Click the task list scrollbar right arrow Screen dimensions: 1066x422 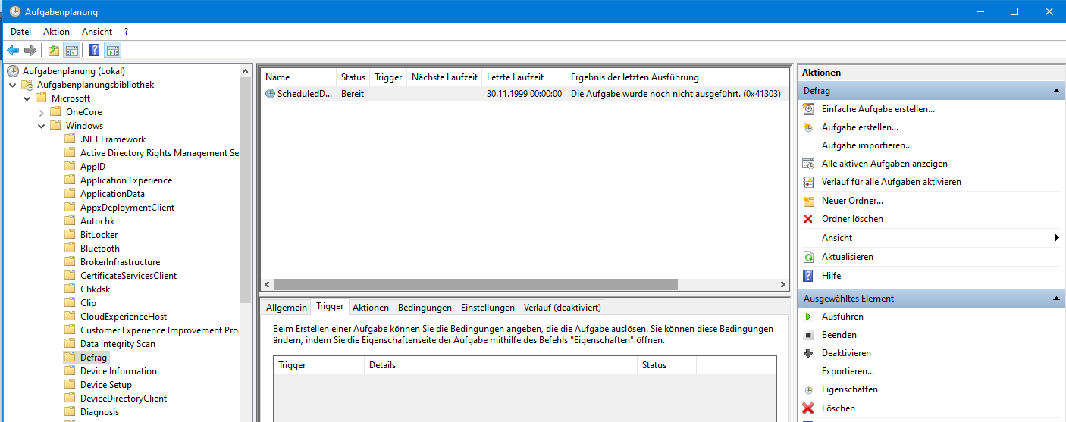[x=783, y=285]
